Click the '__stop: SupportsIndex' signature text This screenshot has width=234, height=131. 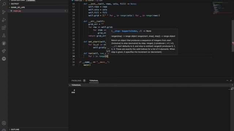pos(125,31)
